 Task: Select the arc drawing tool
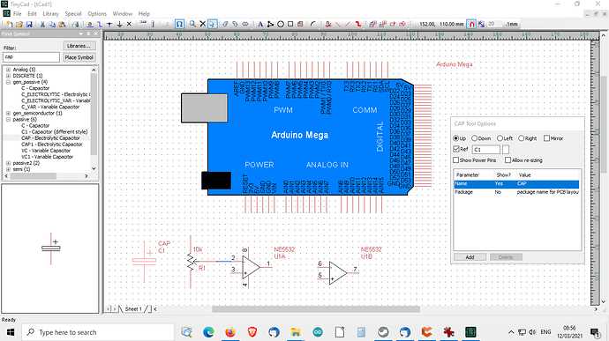[x=313, y=24]
